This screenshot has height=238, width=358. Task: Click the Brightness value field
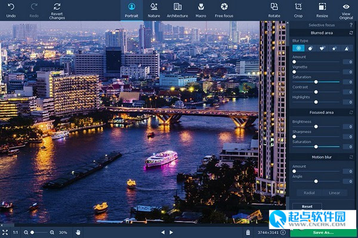[x=348, y=126]
